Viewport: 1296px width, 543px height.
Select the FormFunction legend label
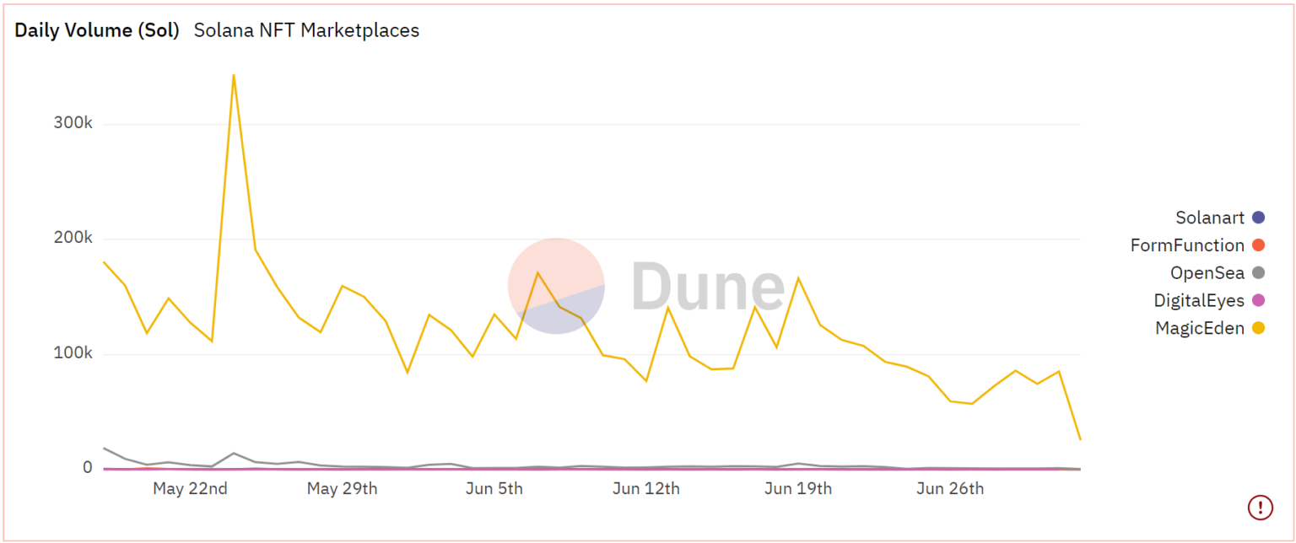tap(1187, 245)
